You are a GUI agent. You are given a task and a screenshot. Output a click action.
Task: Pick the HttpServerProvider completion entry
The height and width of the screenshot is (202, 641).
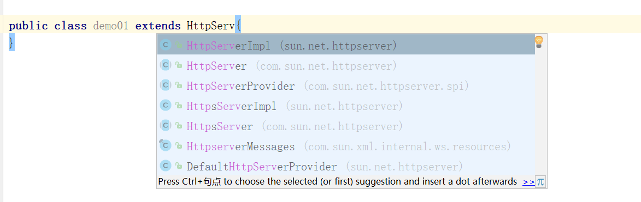[346, 86]
